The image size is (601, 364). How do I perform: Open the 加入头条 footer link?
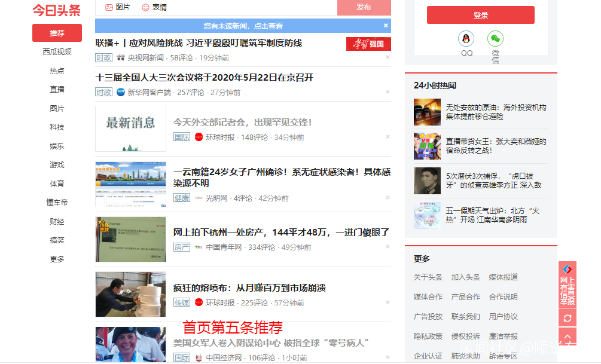(x=465, y=277)
